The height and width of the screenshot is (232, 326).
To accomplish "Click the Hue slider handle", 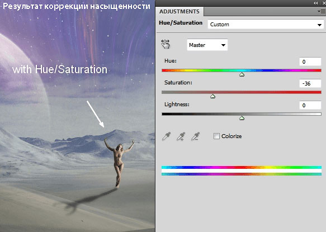I will click(x=242, y=74).
